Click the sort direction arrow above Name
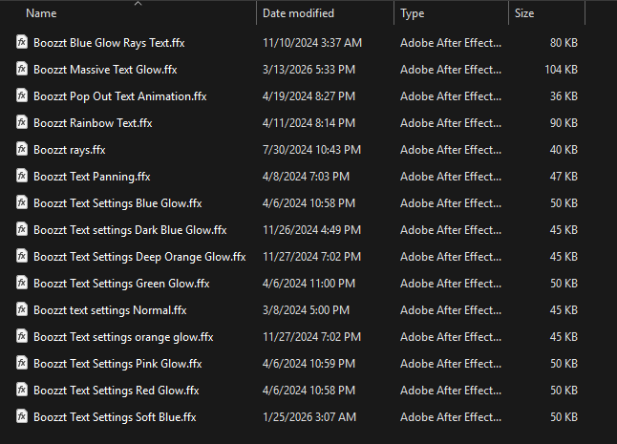 coord(138,4)
